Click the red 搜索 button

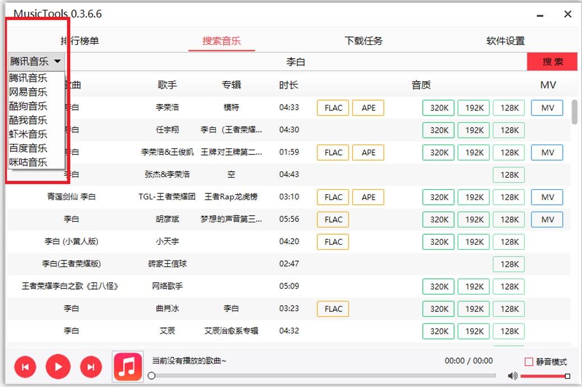point(552,62)
